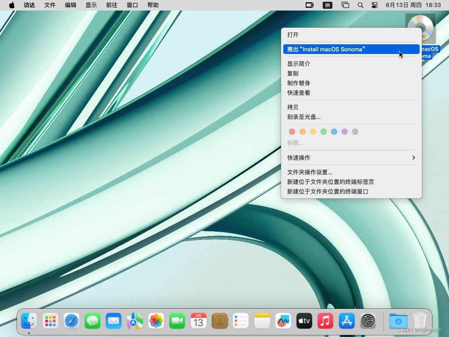
Task: Open Mail app in Dock
Action: tap(114, 321)
